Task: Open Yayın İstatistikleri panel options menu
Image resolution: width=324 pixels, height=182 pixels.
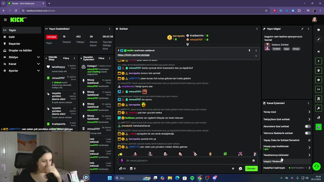Action: pyautogui.click(x=110, y=29)
